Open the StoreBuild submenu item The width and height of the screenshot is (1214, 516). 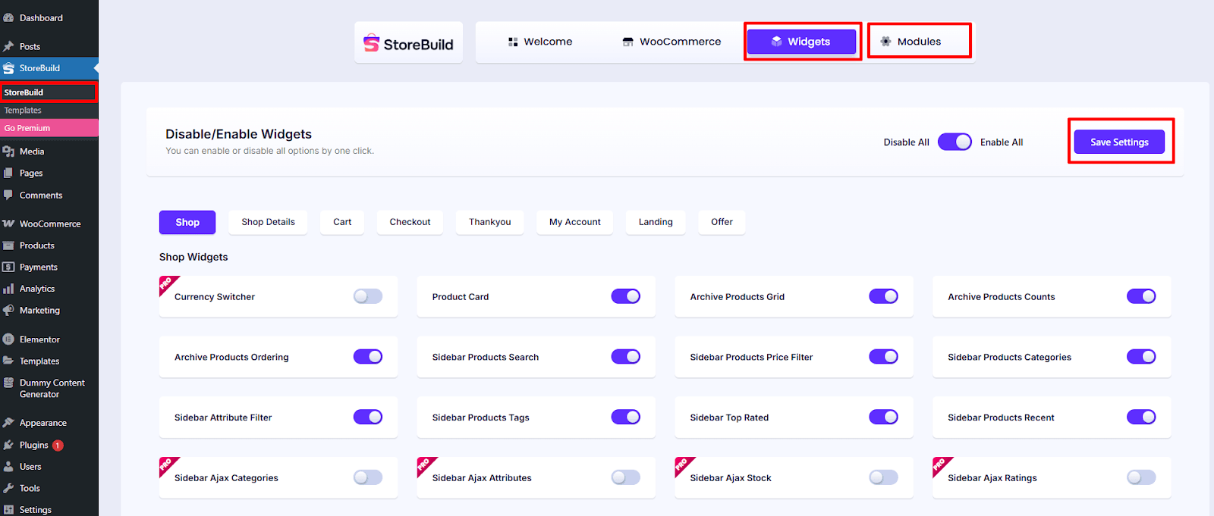pyautogui.click(x=49, y=92)
